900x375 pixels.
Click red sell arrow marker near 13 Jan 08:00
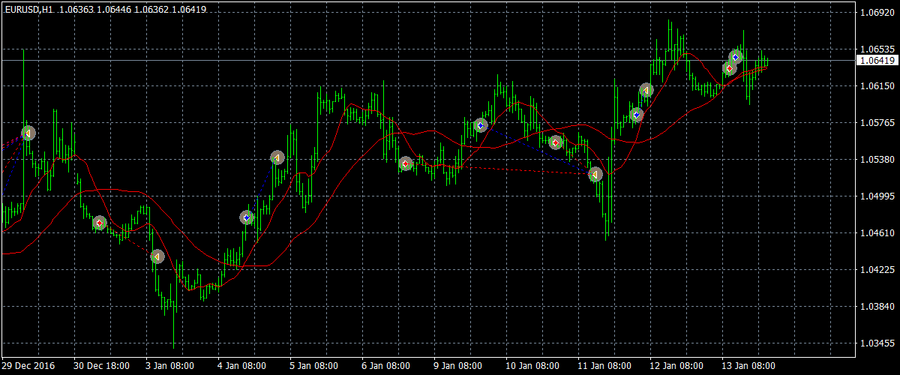[x=729, y=68]
